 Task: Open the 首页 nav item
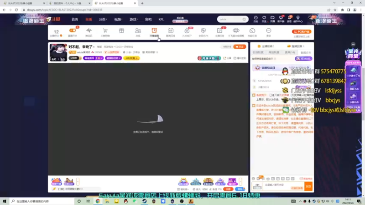point(75,19)
